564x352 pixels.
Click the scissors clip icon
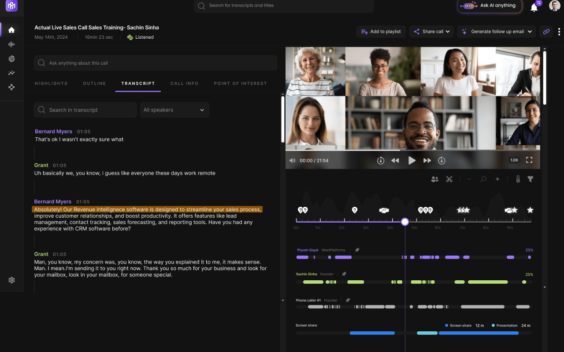point(449,179)
